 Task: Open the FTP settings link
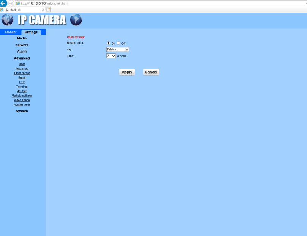[x=22, y=82]
